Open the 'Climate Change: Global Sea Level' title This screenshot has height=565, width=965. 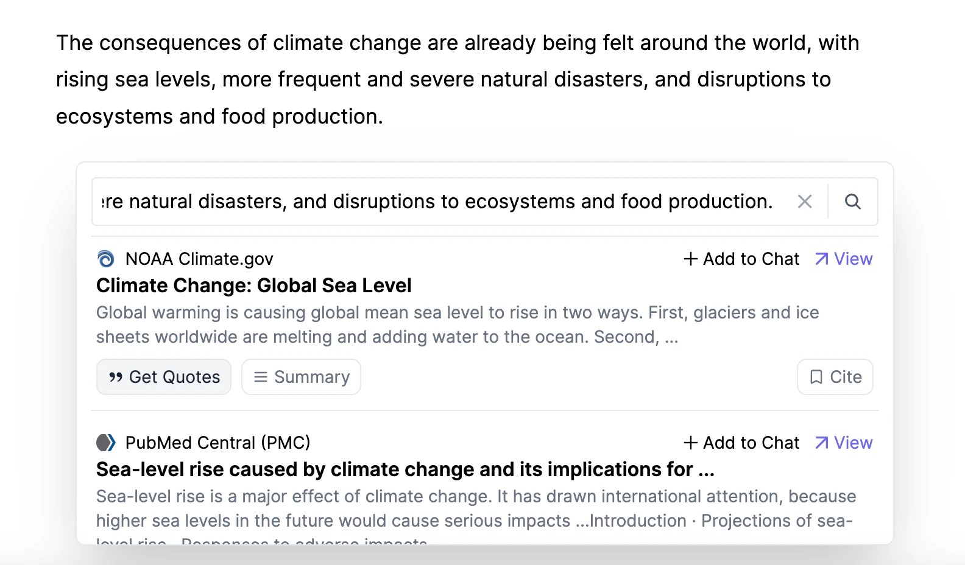click(254, 286)
